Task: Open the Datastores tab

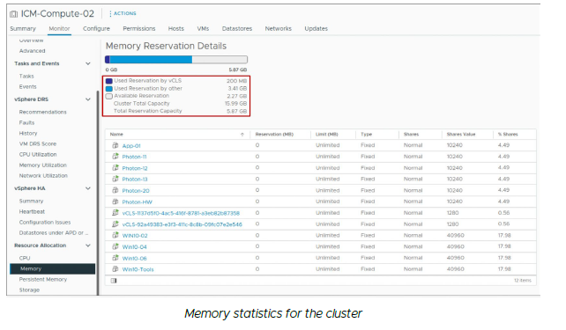Action: point(237,28)
